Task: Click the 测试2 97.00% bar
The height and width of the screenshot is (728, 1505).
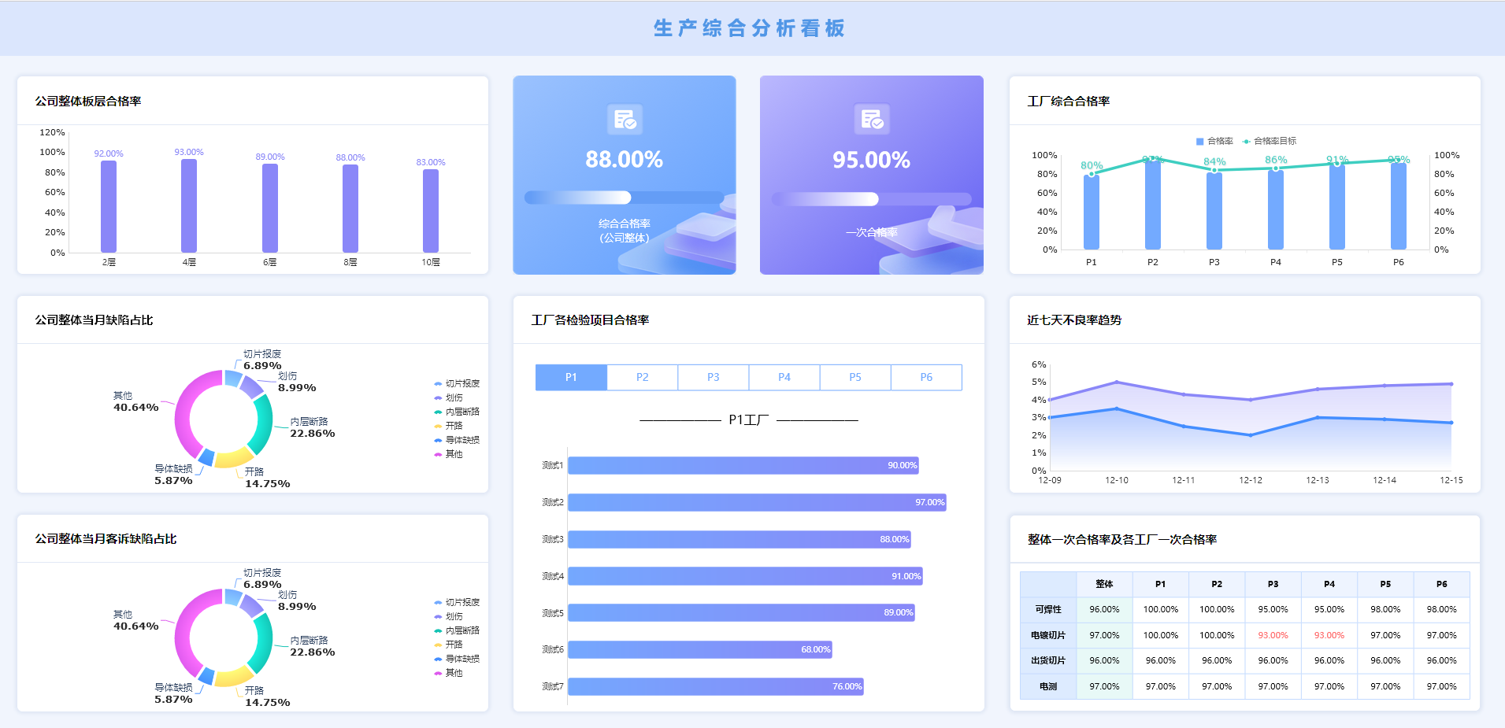Action: pos(757,502)
